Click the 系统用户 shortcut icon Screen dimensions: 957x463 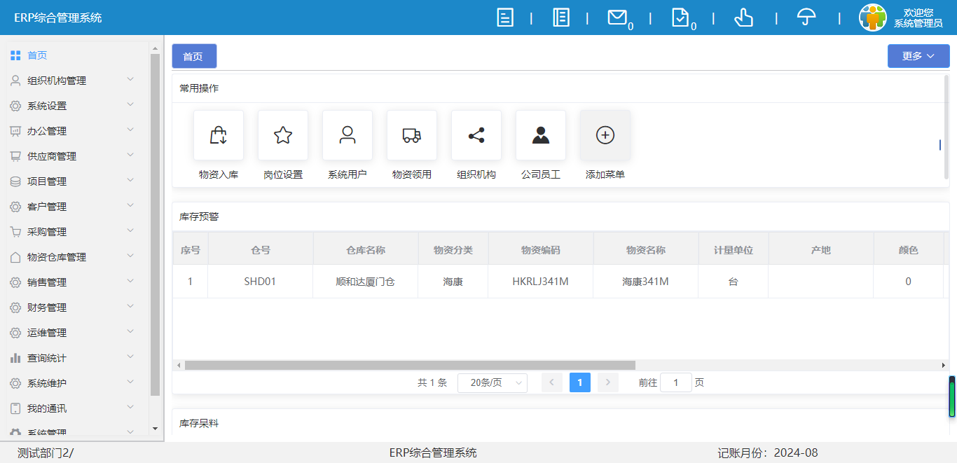click(x=347, y=135)
